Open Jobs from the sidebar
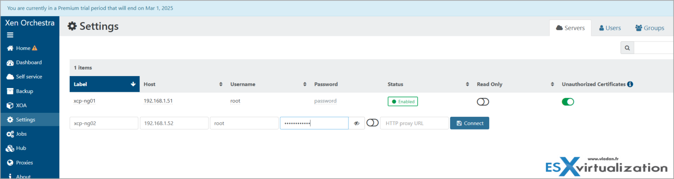Viewport: 674px width, 179px height. tap(21, 134)
